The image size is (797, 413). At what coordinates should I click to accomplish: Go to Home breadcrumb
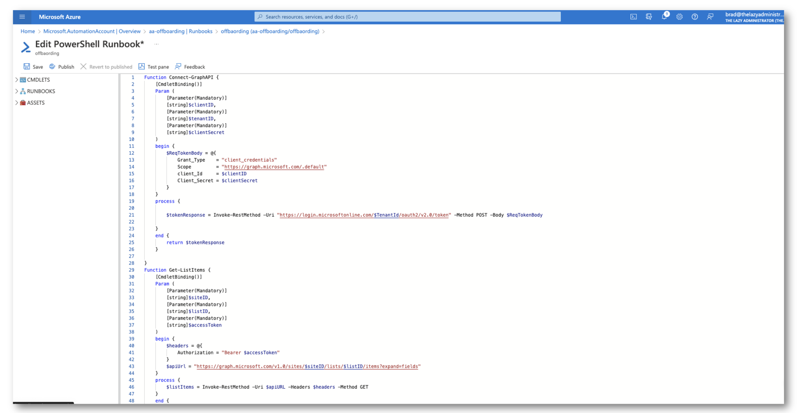coord(28,31)
